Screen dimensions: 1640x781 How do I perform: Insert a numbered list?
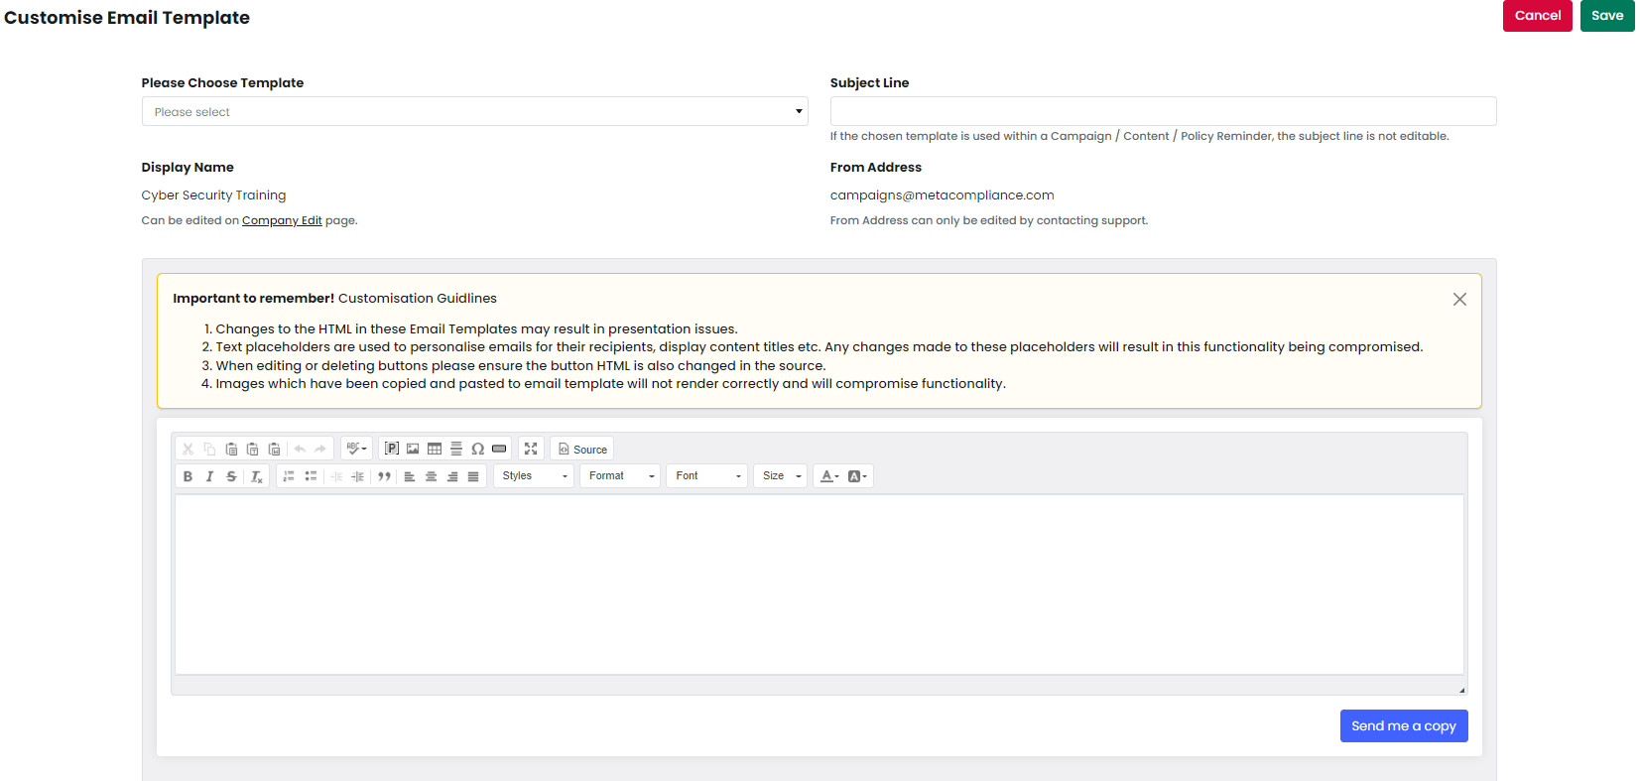(289, 476)
